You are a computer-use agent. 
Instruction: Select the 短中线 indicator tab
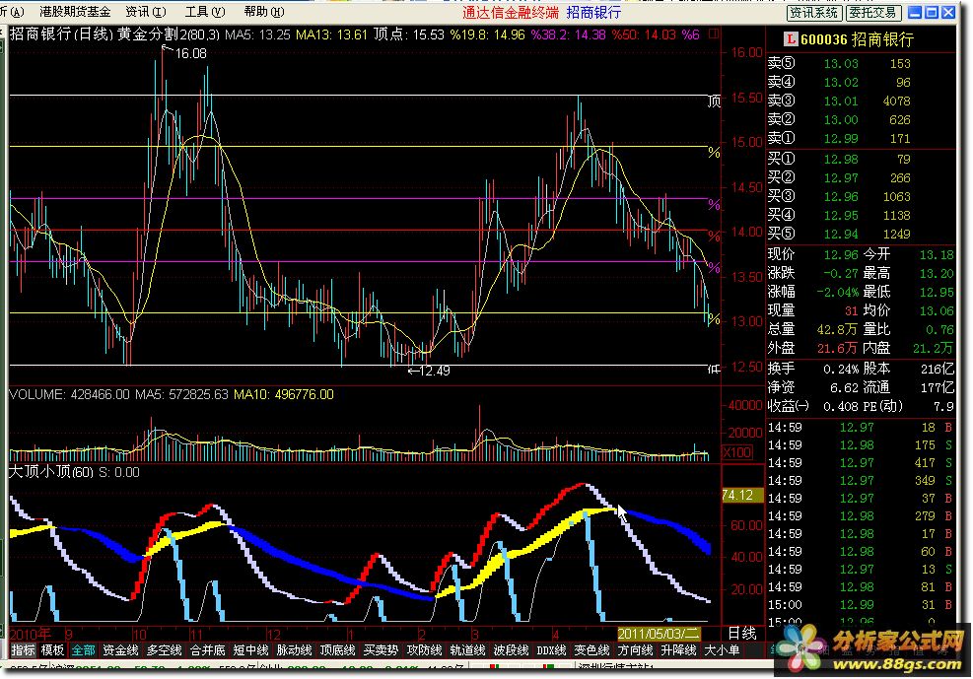click(x=250, y=650)
